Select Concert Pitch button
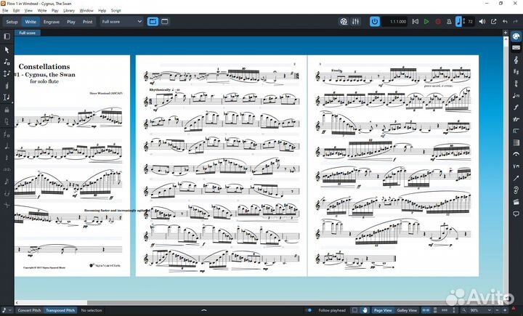The height and width of the screenshot is (316, 523). point(28,310)
